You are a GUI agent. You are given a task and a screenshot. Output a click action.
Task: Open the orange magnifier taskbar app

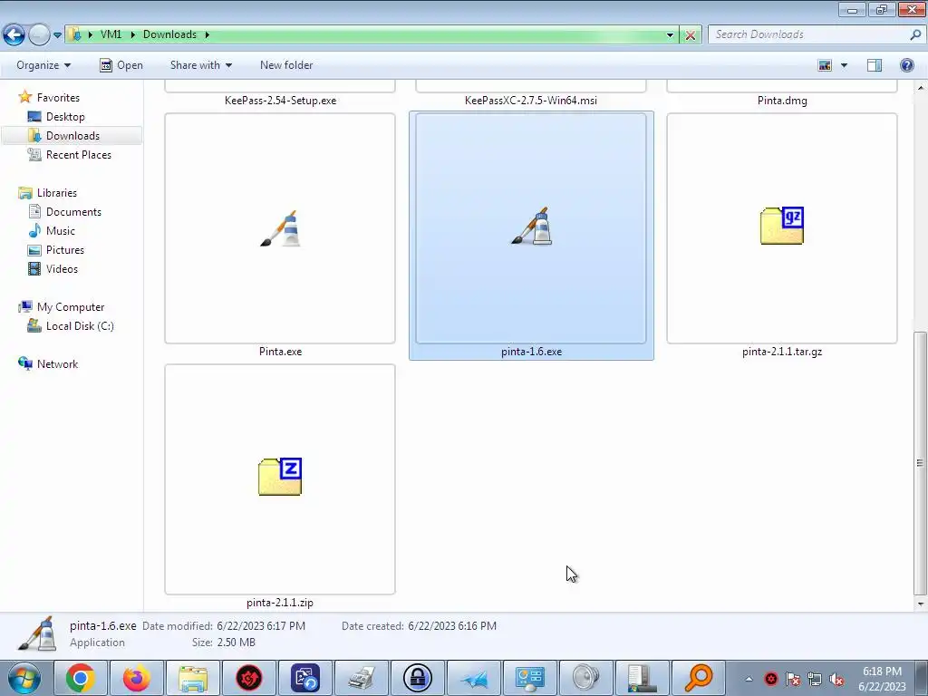click(699, 678)
